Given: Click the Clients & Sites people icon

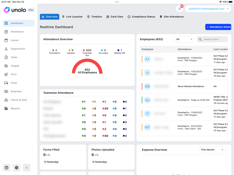Looking at the screenshot, I should click(x=6, y=100).
